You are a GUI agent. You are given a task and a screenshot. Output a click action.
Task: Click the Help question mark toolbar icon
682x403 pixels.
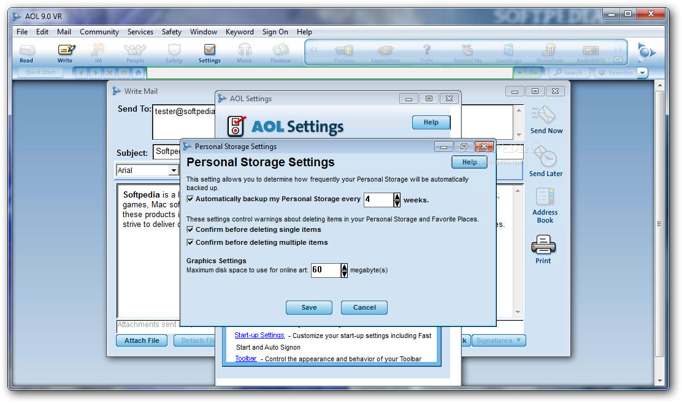[427, 54]
